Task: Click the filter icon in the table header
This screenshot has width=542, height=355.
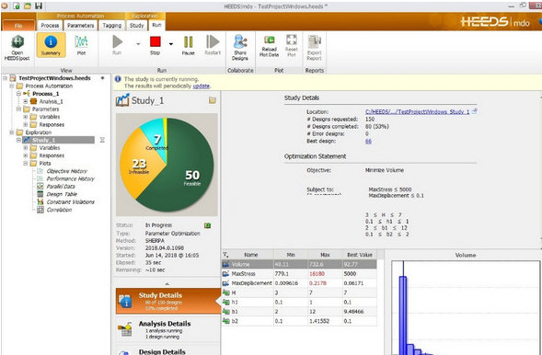Action: pyautogui.click(x=225, y=255)
